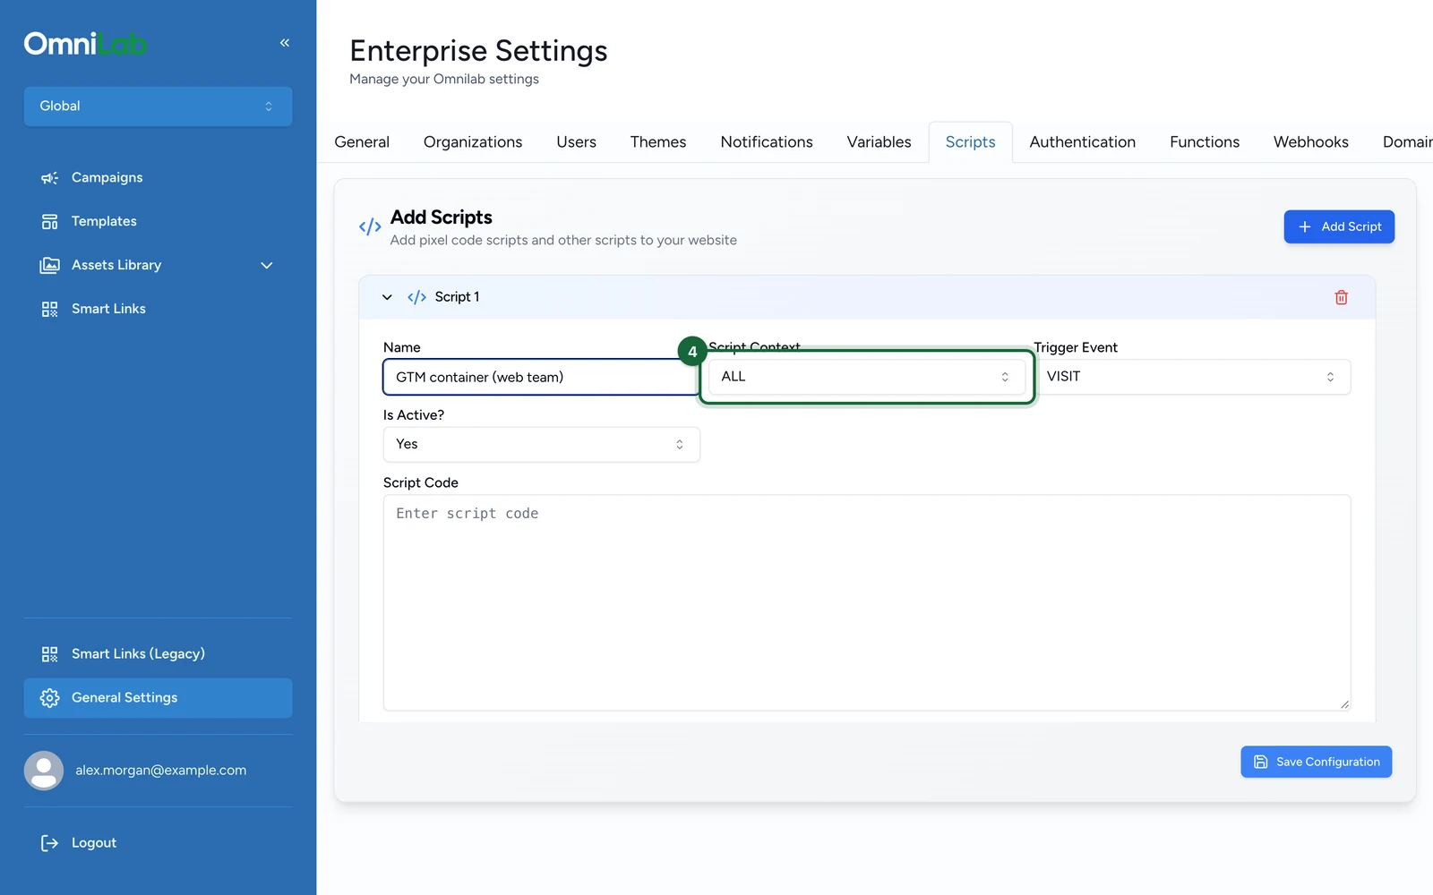Click the General Settings gear icon
The width and height of the screenshot is (1433, 895).
pyautogui.click(x=49, y=698)
